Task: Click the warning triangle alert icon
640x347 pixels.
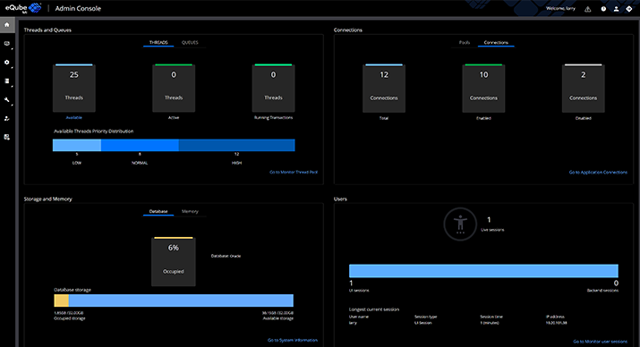Action: coord(588,9)
